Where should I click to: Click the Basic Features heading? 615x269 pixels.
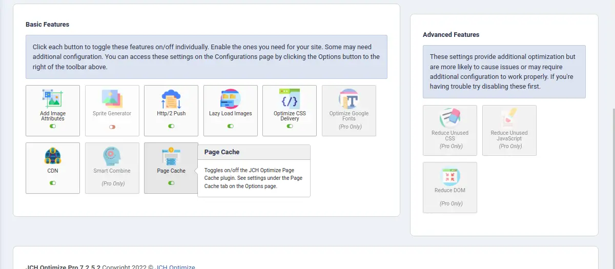(x=48, y=24)
